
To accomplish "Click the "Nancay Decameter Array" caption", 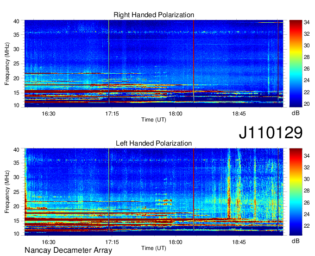I will [x=68, y=250].
